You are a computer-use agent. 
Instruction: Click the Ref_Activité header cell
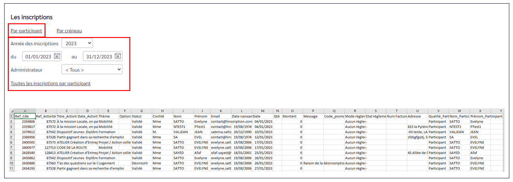point(46,117)
